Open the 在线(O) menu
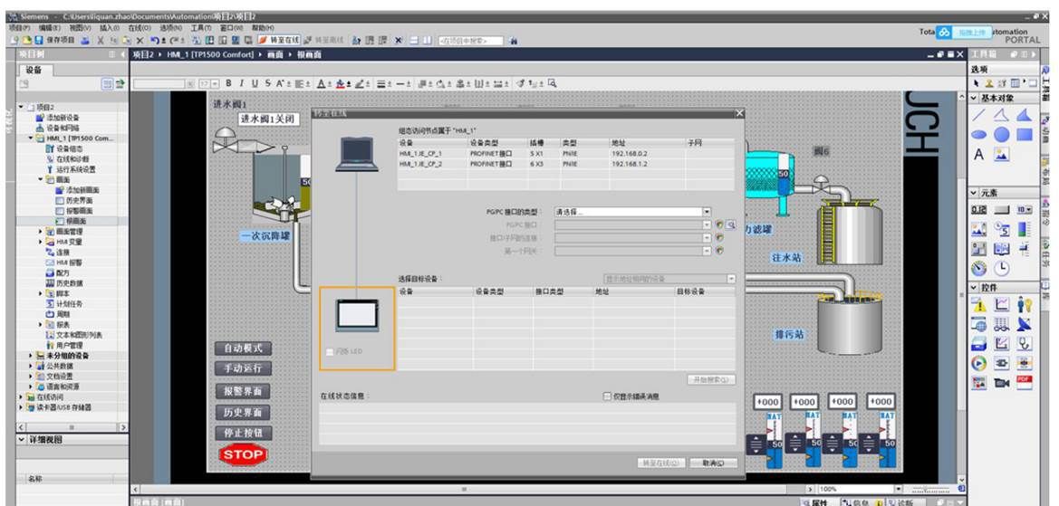This screenshot has width=1059, height=506. [x=138, y=28]
